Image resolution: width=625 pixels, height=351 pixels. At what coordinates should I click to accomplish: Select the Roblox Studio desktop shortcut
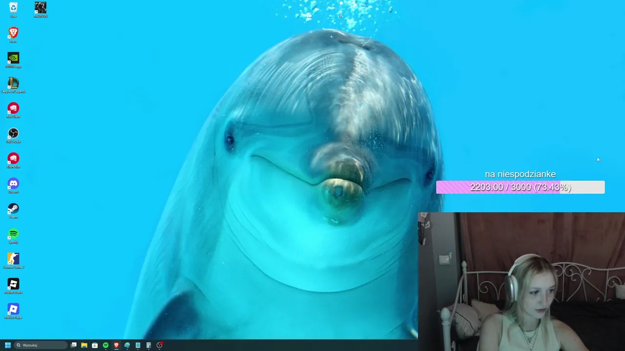click(13, 286)
